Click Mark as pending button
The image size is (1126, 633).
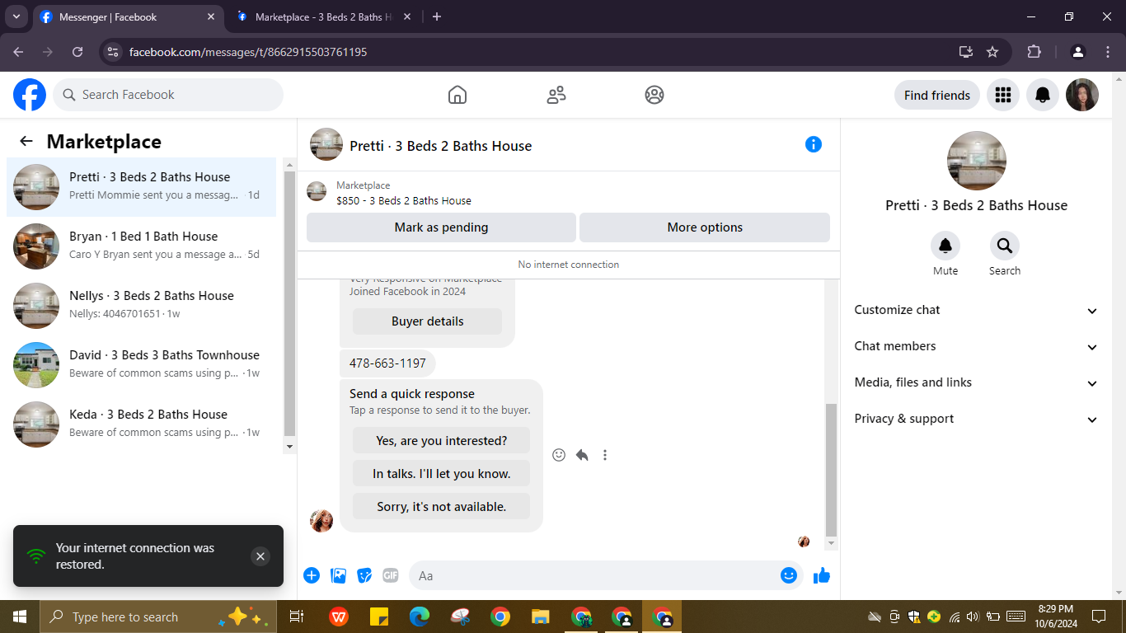tap(441, 227)
